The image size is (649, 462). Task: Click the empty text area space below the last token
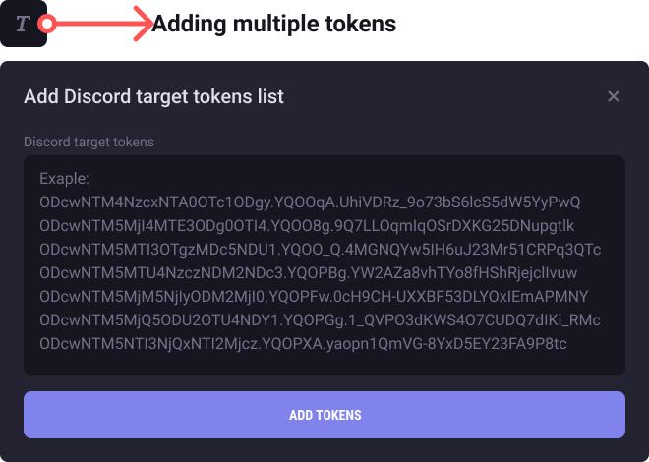pyautogui.click(x=324, y=364)
